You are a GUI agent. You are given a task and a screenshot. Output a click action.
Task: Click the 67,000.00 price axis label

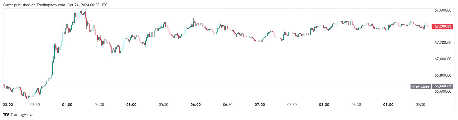pos(443,59)
